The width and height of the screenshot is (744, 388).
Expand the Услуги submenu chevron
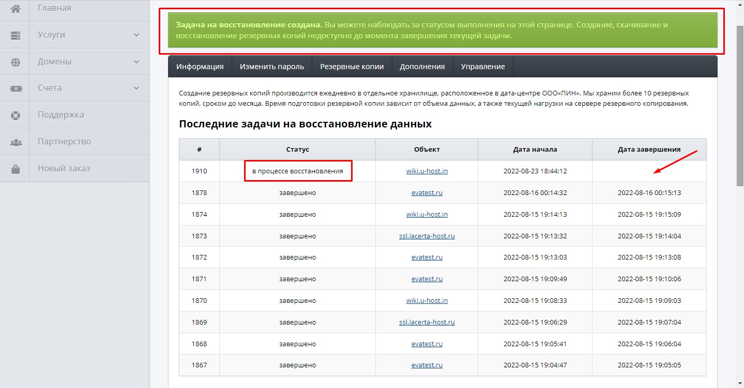pos(136,35)
